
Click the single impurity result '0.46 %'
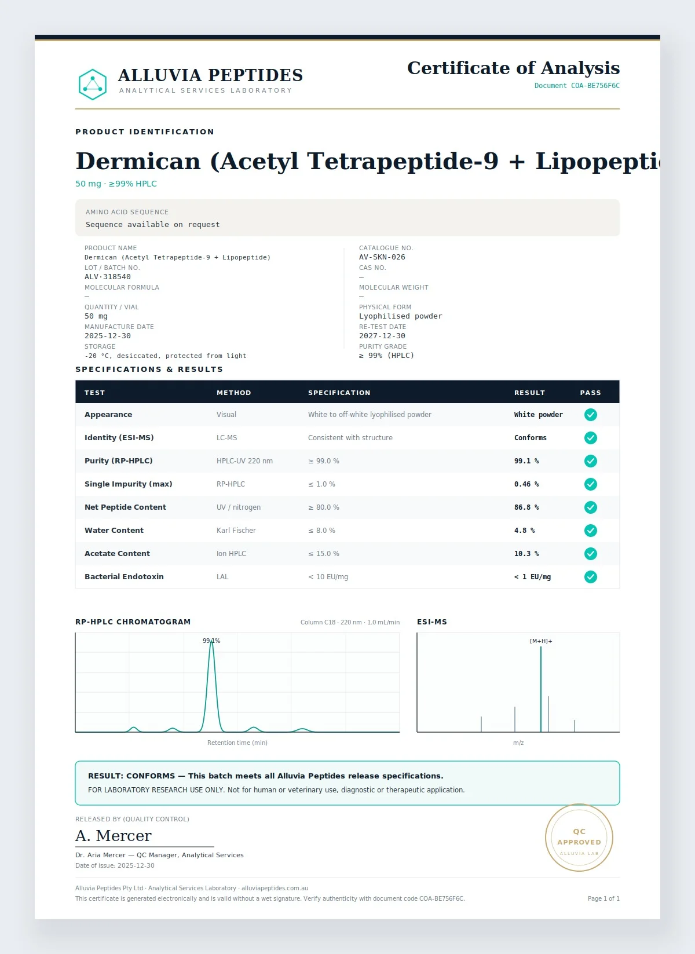(x=526, y=484)
